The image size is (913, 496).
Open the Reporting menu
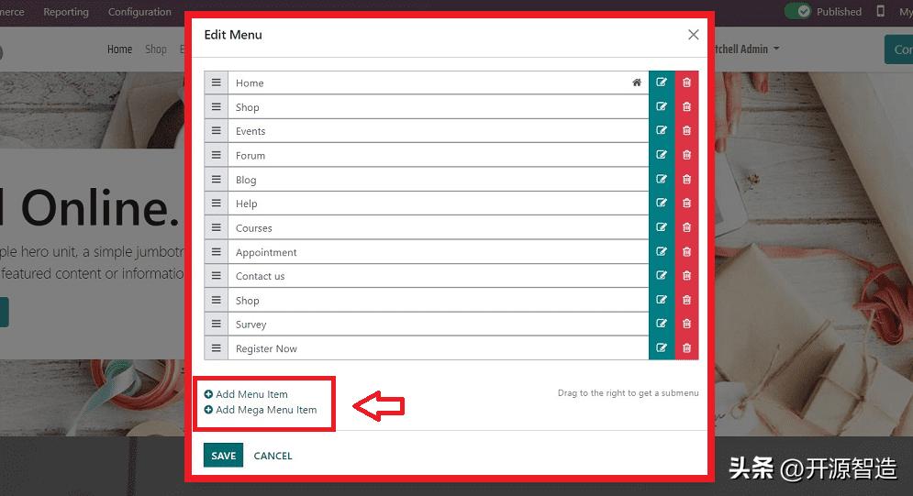[x=66, y=12]
